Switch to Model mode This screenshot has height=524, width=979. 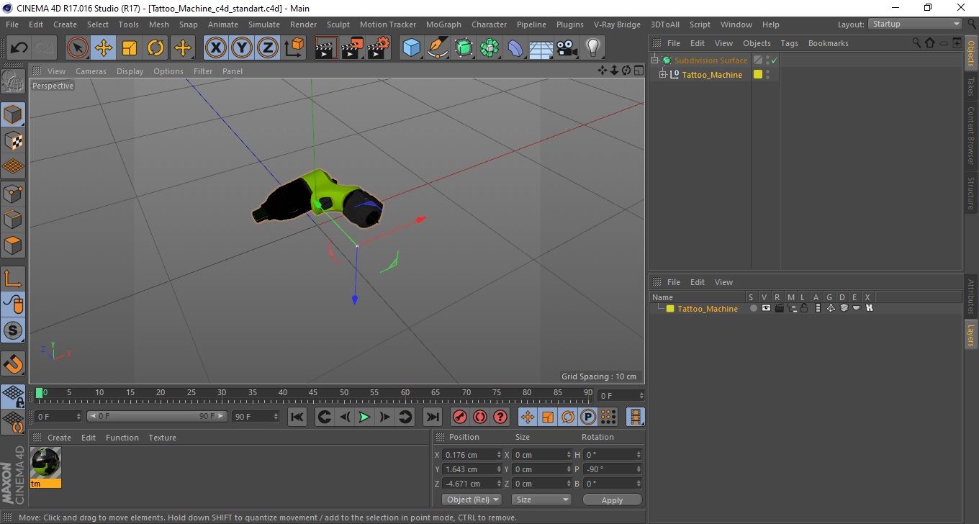13,114
